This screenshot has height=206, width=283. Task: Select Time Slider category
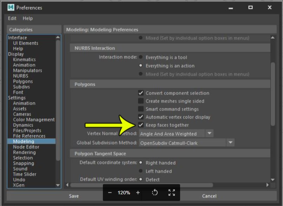25,174
